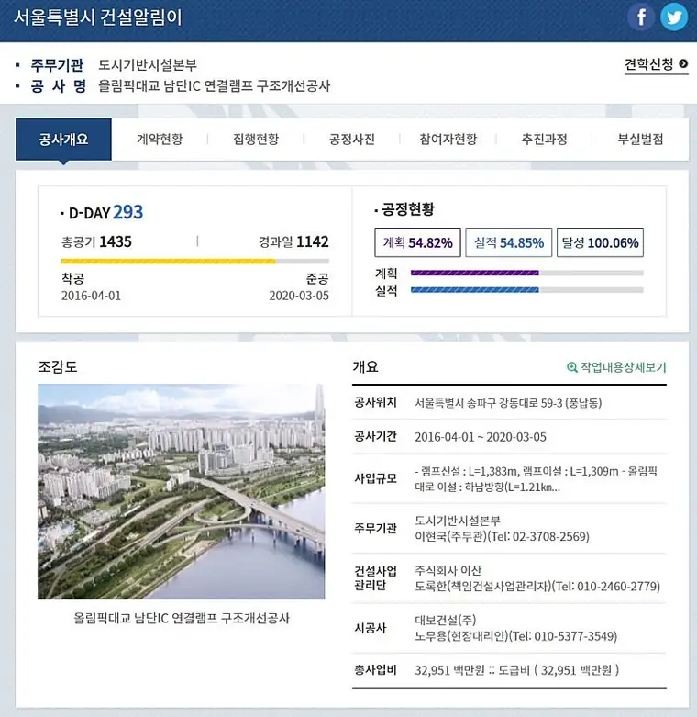Click address 서울특별시 송파구 강동대로 59-3

tap(508, 403)
